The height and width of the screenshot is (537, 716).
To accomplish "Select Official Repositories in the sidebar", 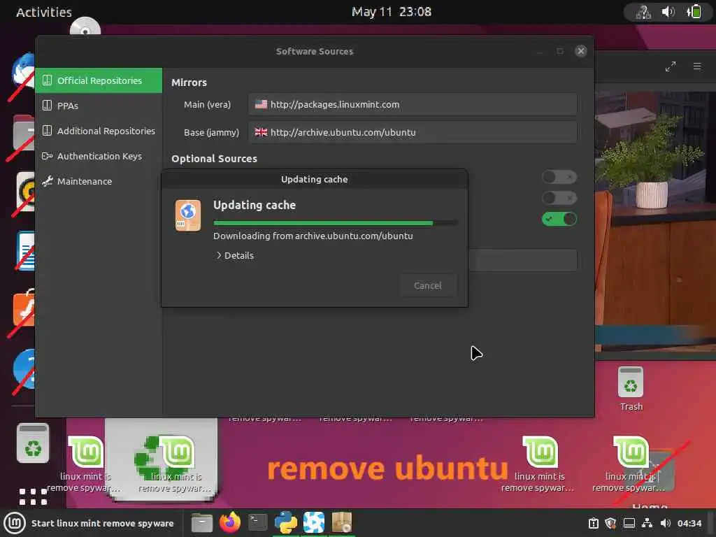I will click(99, 81).
